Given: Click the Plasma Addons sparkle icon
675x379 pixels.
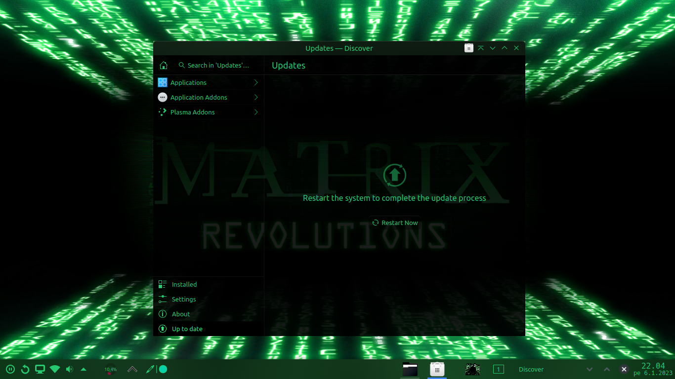Looking at the screenshot, I should 163,112.
